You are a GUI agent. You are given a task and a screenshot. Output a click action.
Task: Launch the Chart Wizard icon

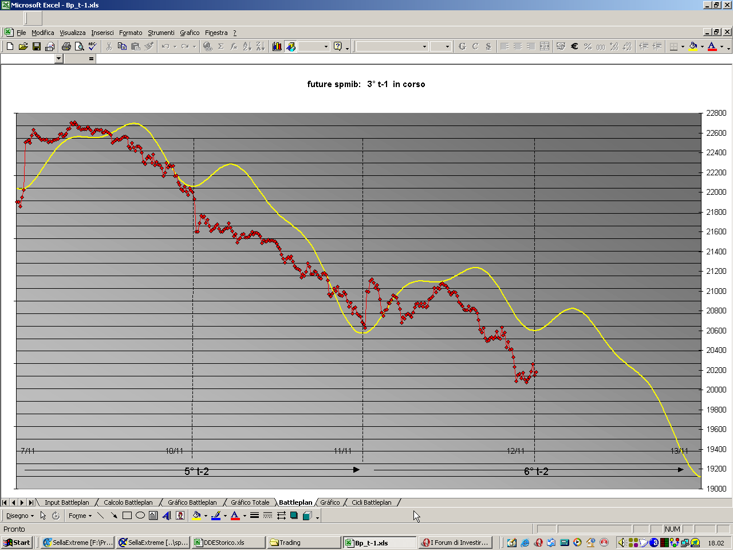[277, 46]
